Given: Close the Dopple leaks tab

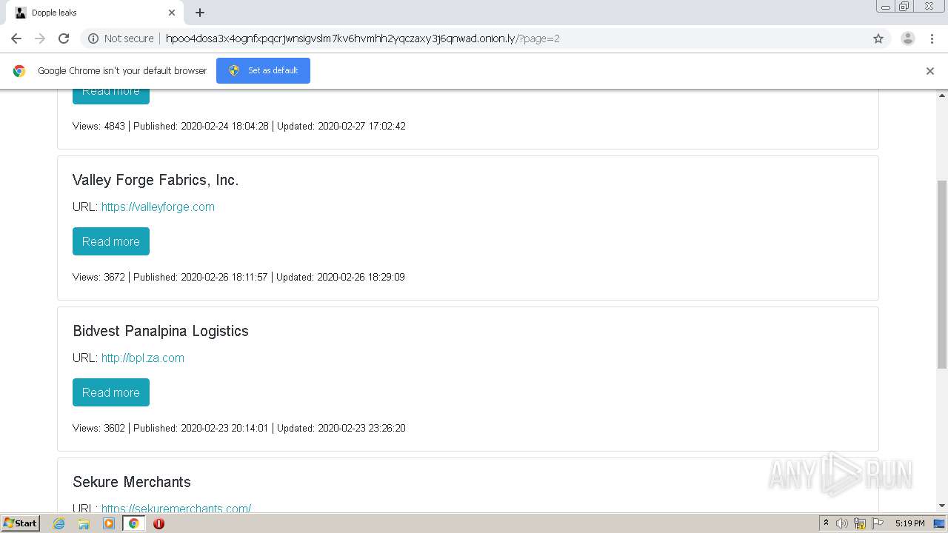Looking at the screenshot, I should pyautogui.click(x=172, y=13).
